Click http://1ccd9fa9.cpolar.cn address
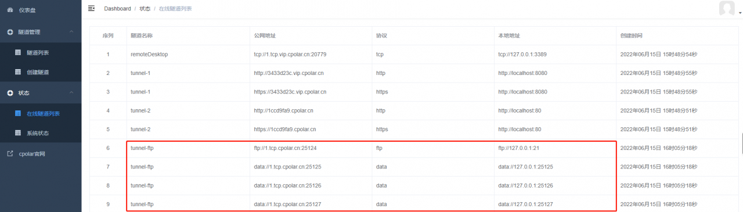The width and height of the screenshot is (743, 212). coord(284,110)
